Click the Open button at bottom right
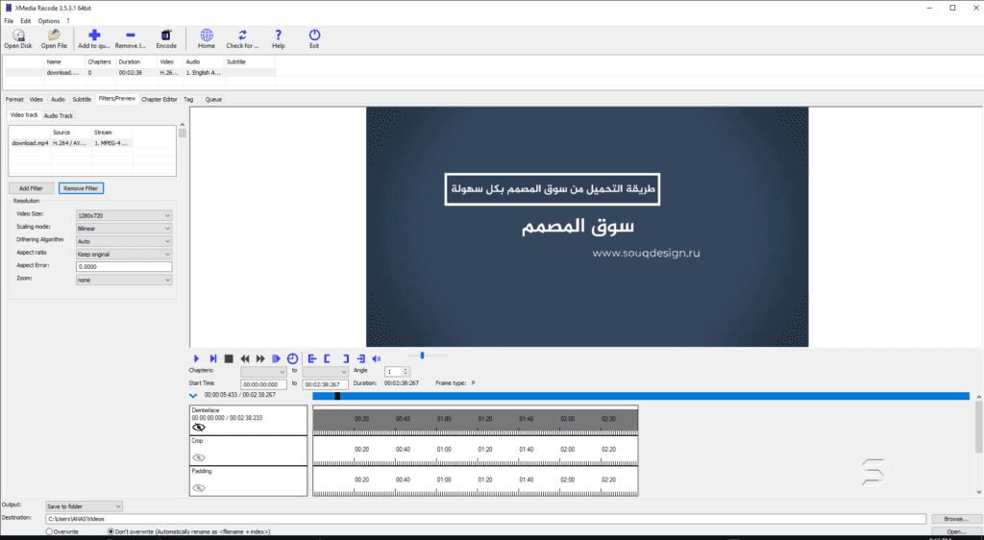This screenshot has width=984, height=540. pyautogui.click(x=956, y=531)
